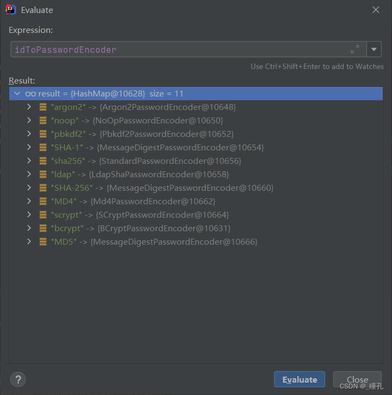Click the entry icon for "SHA-1" row
Image resolution: width=392 pixels, height=395 pixels.
(x=43, y=147)
